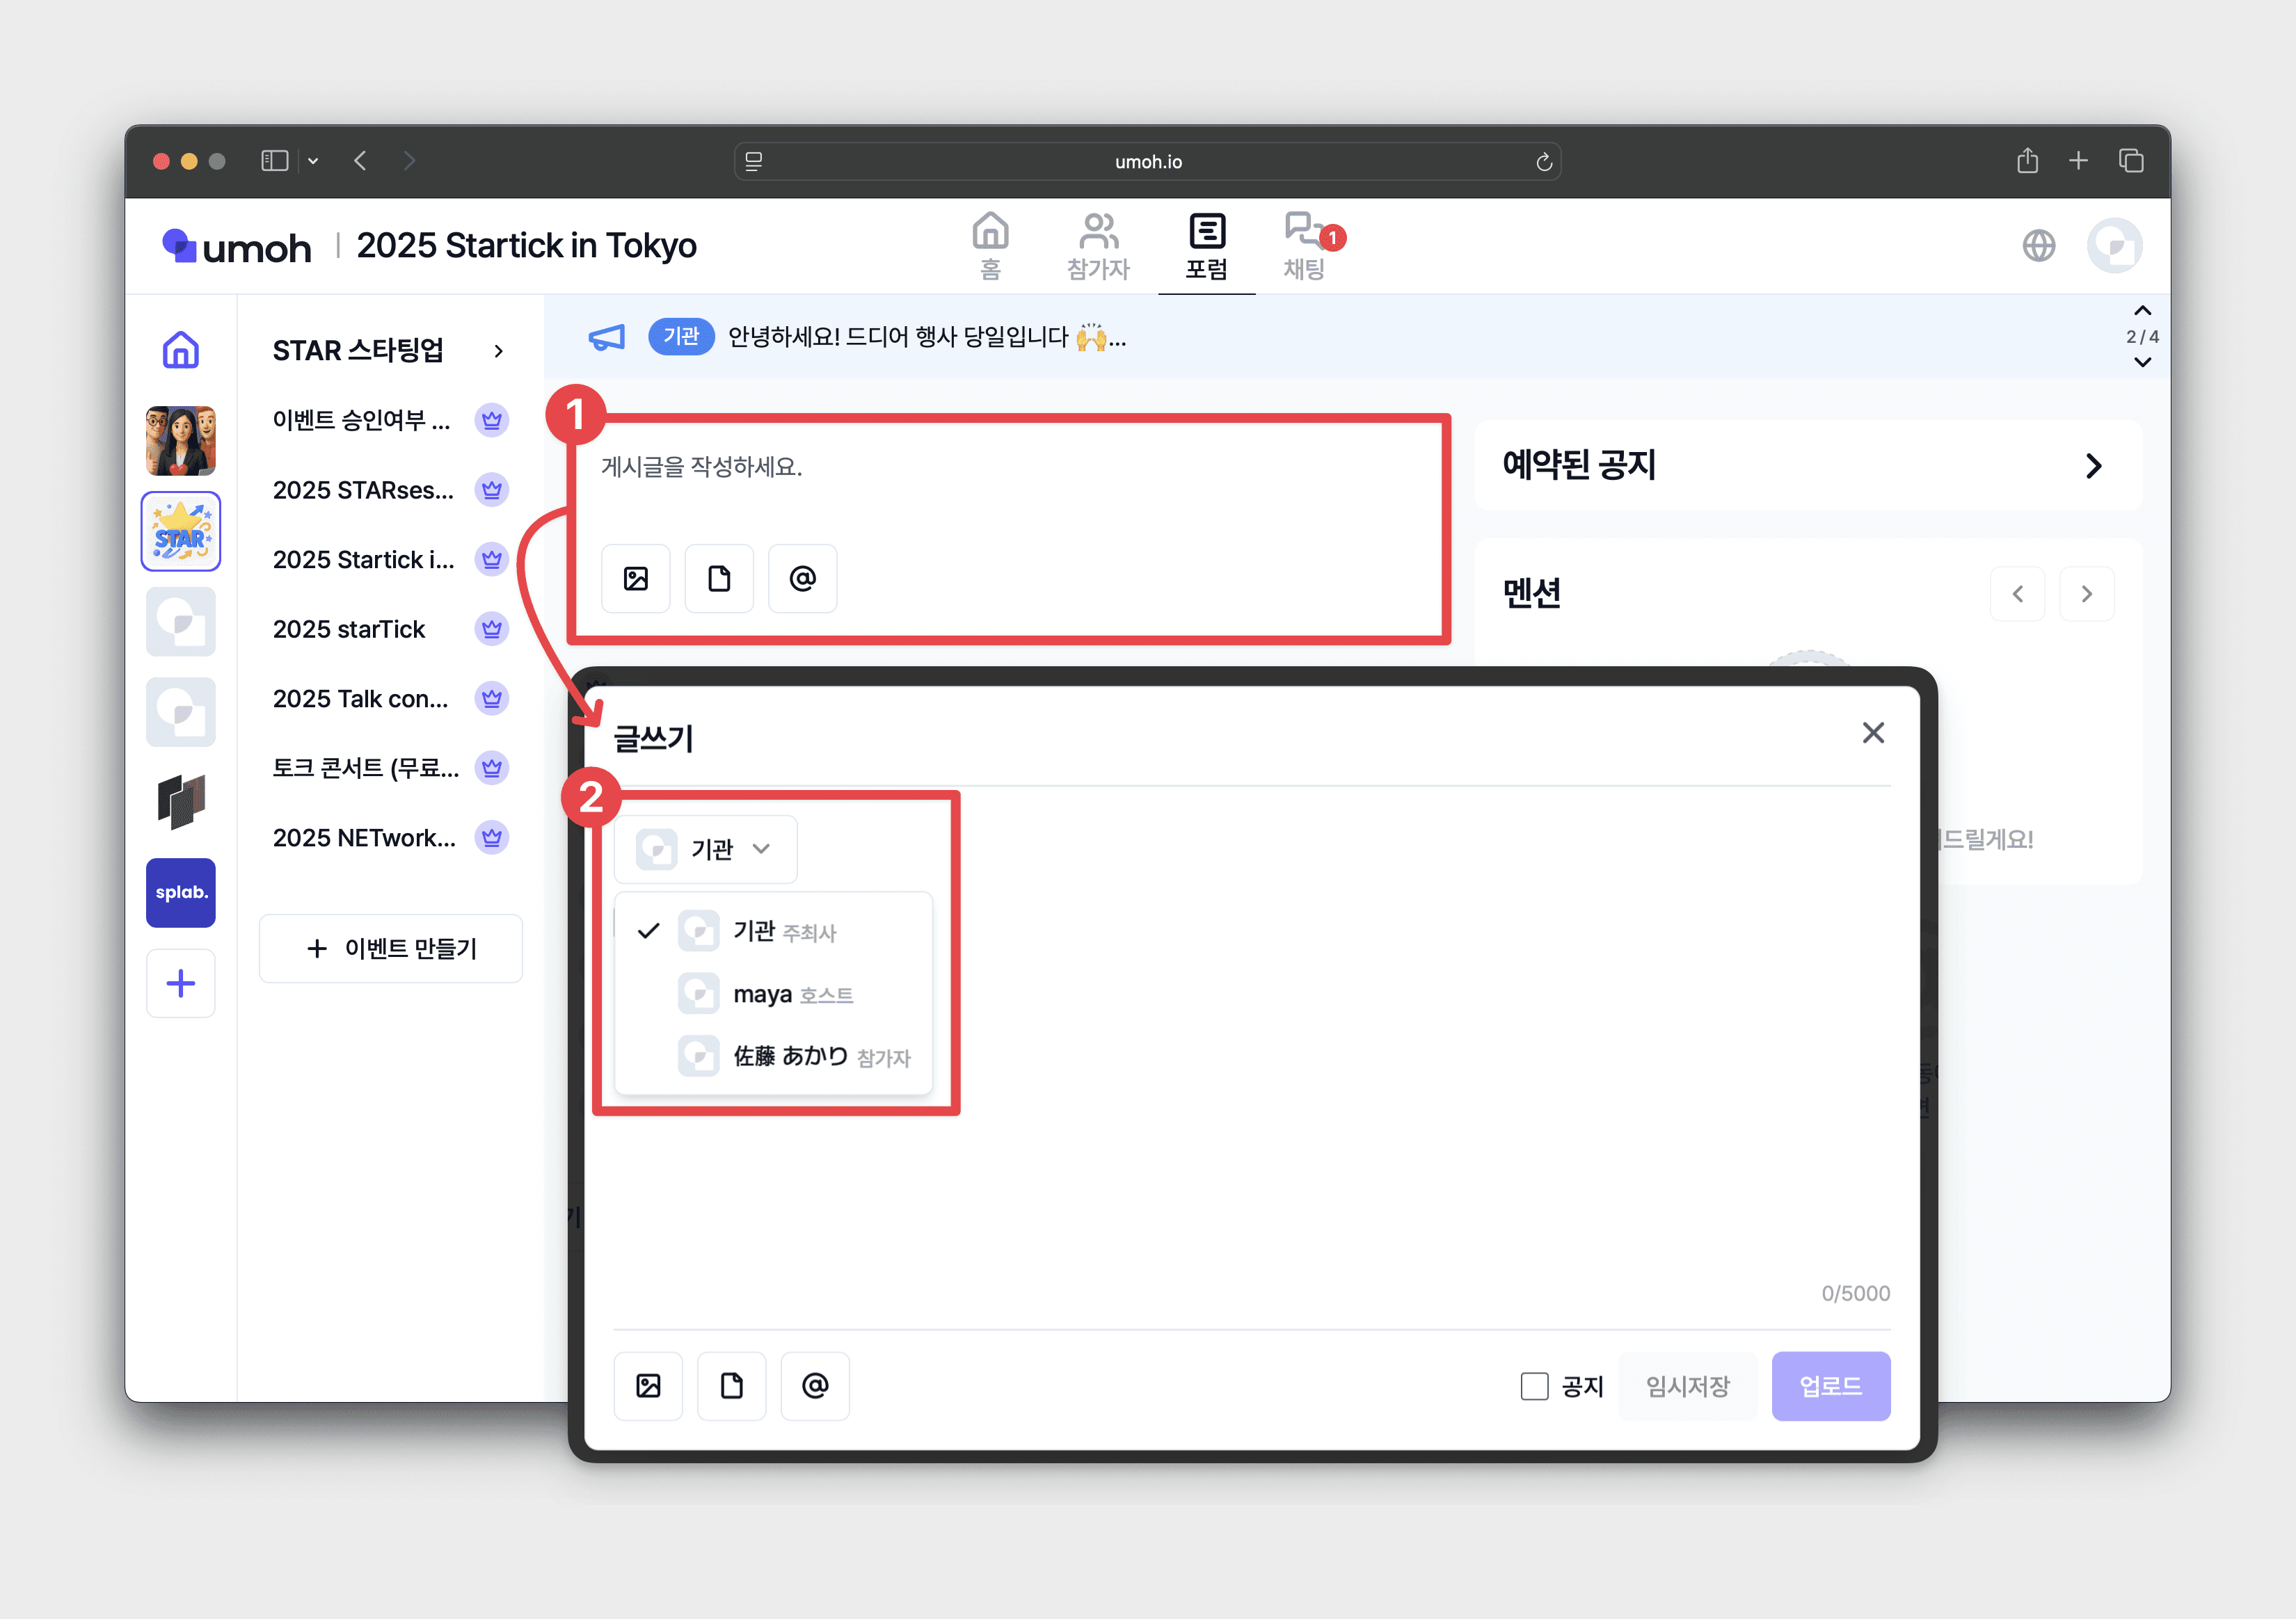This screenshot has height=1619, width=2296.
Task: Open the 채팅 tab with the notification badge
Action: tap(1304, 247)
